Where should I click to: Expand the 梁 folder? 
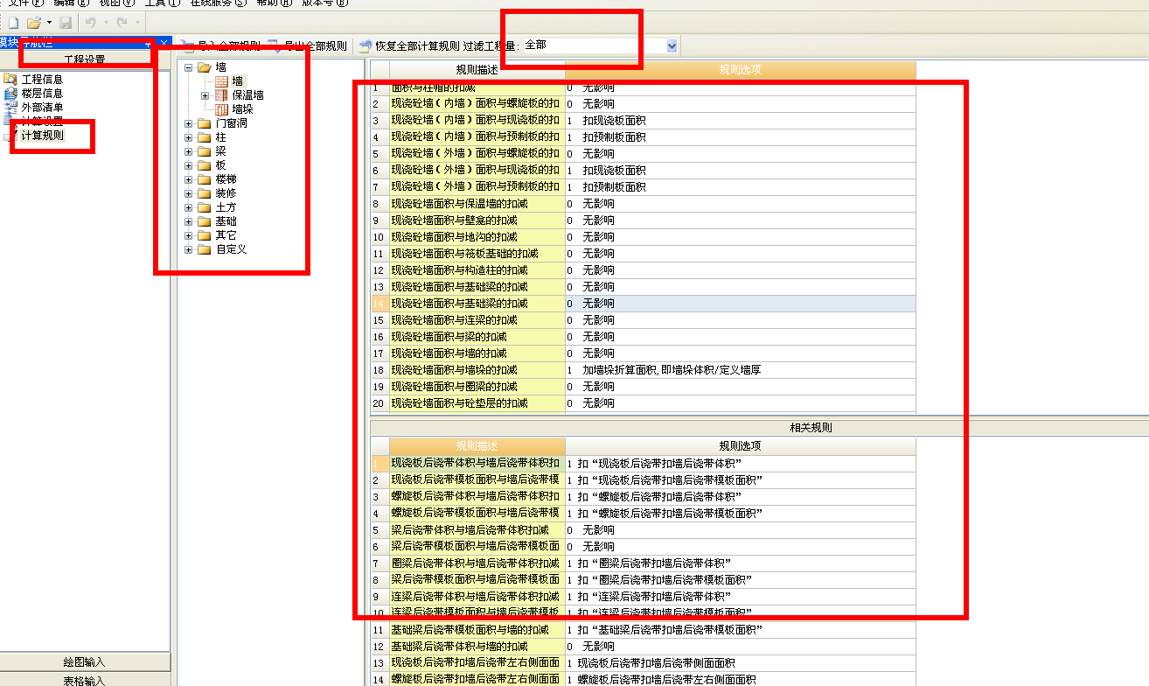[x=189, y=151]
